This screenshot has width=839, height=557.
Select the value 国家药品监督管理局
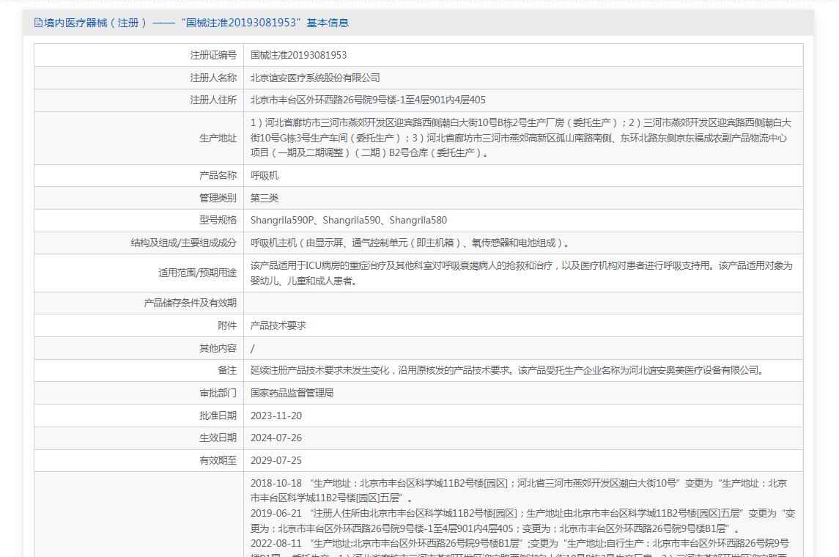click(292, 394)
